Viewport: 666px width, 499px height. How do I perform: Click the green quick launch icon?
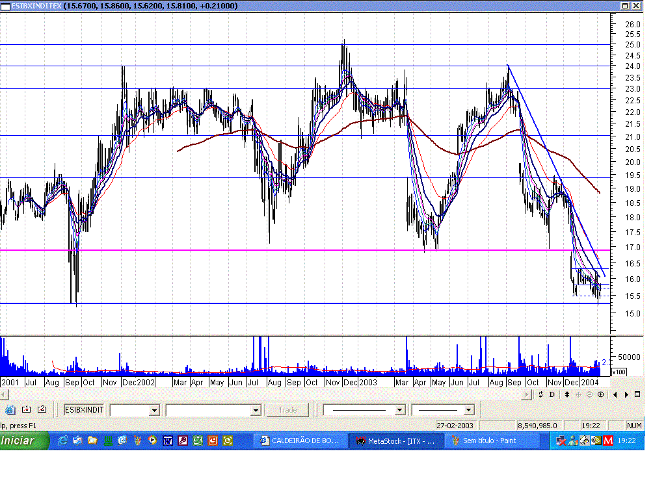point(109,441)
